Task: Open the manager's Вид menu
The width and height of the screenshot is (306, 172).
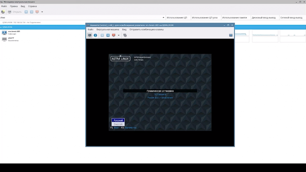Action: click(x=23, y=6)
